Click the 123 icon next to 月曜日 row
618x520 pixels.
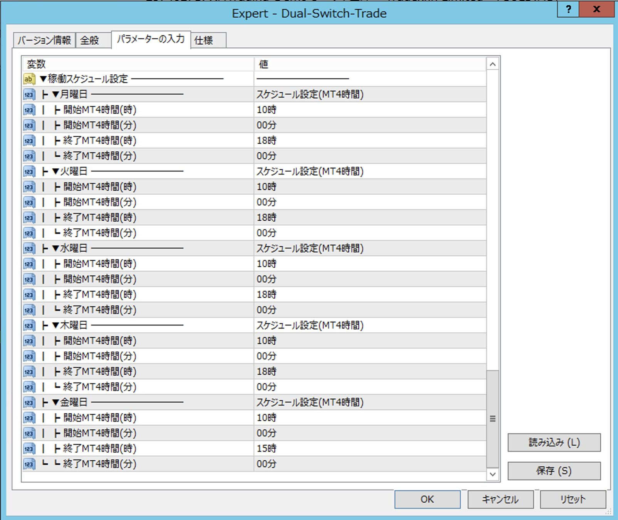click(x=29, y=94)
